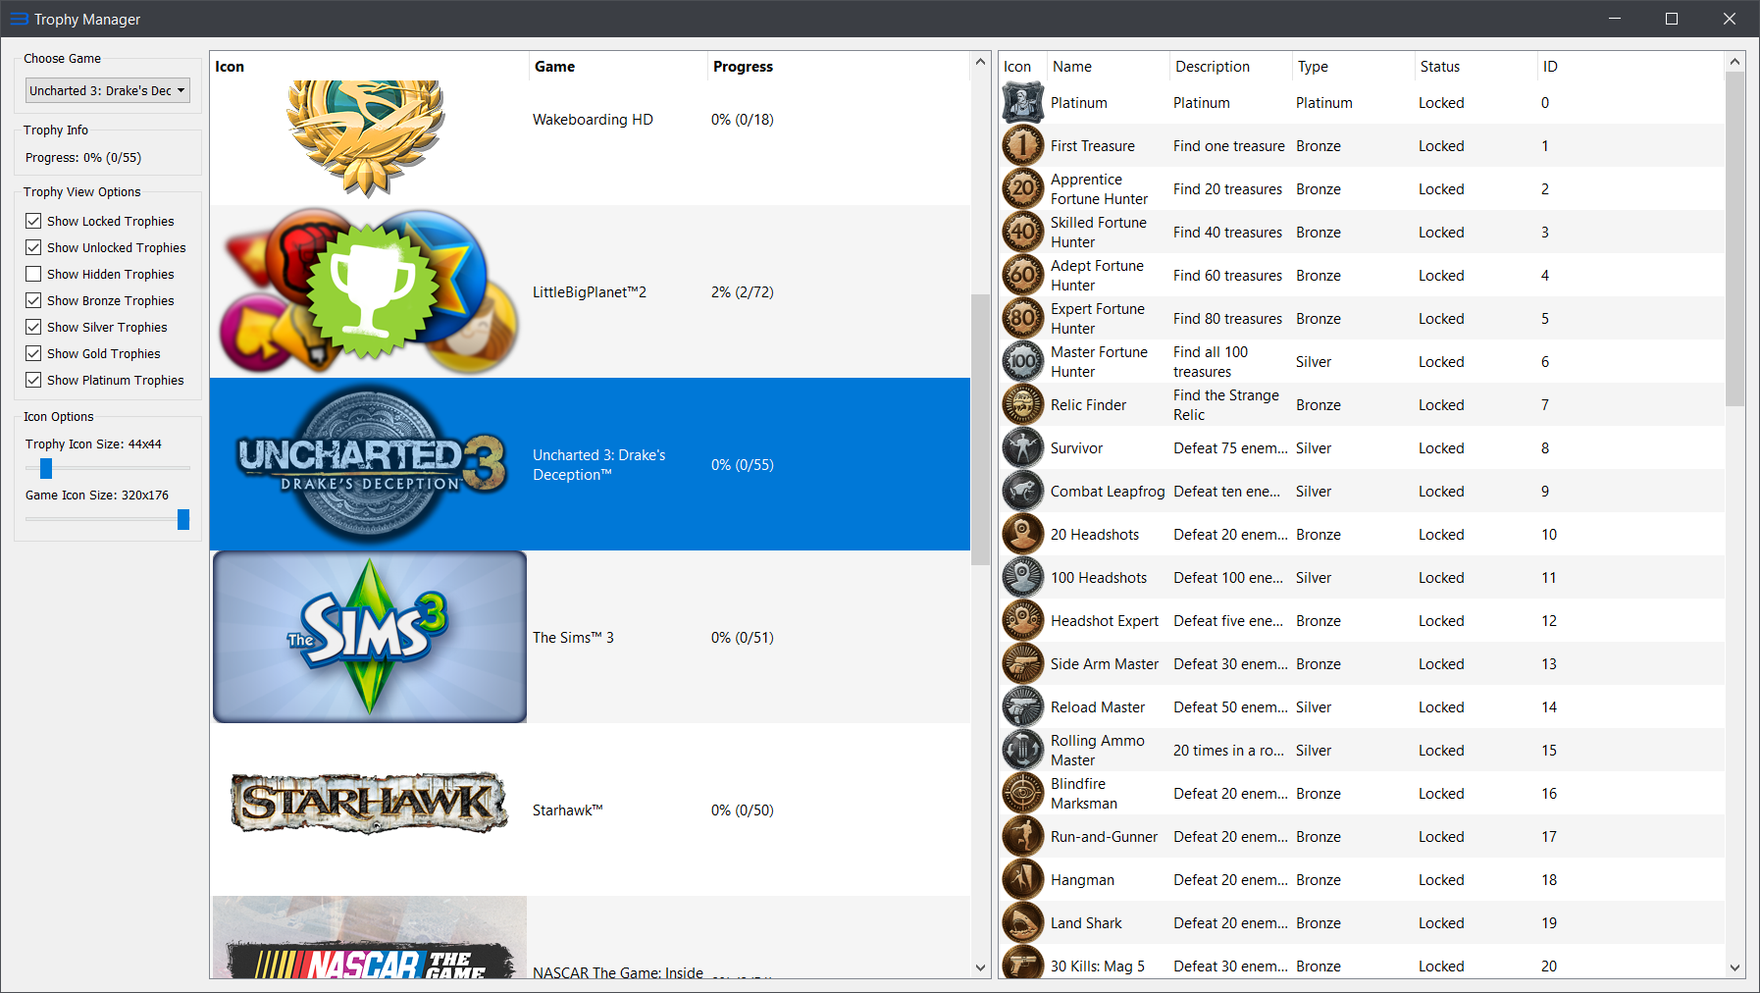Click the Relic Finder trophy icon

coord(1022,405)
